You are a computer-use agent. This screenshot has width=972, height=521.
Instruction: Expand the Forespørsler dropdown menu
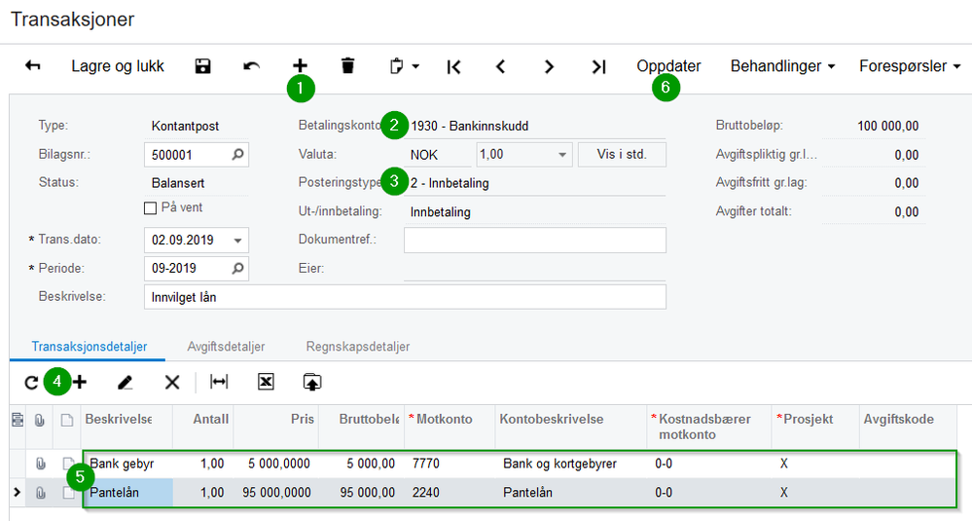coord(910,66)
